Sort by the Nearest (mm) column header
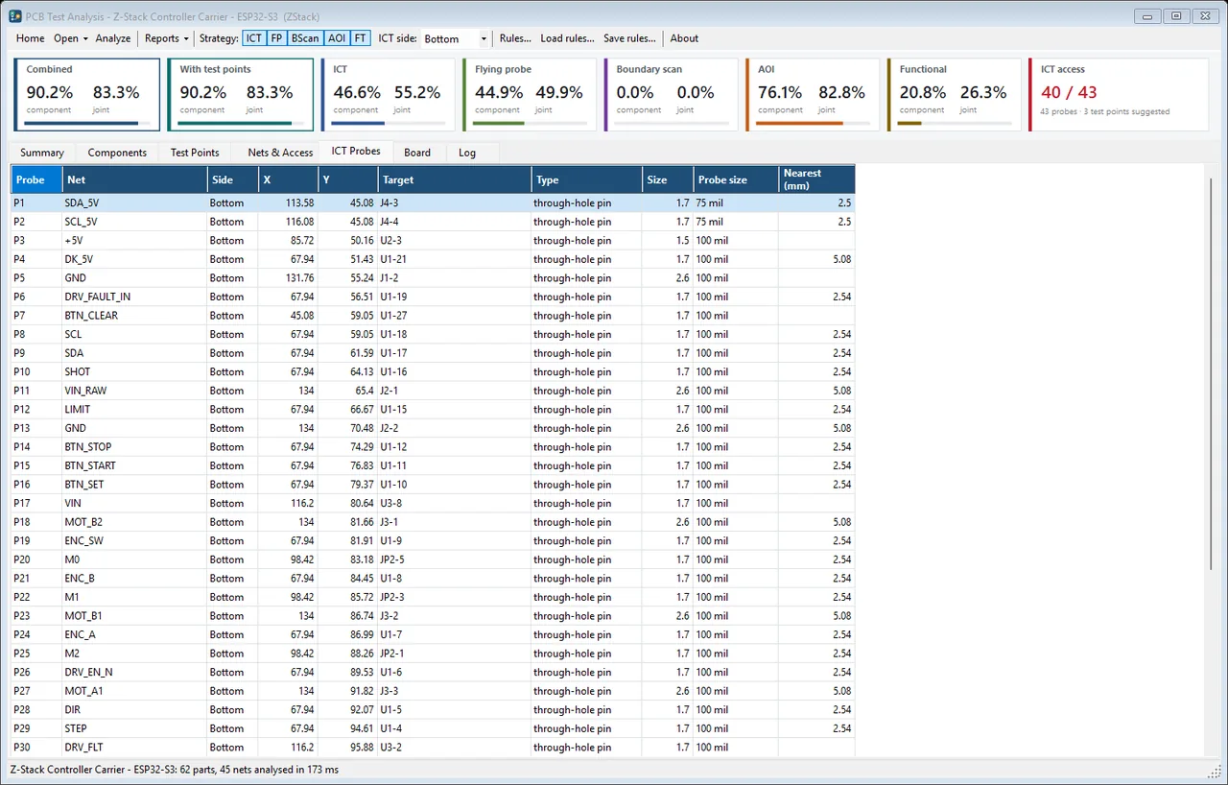Image resolution: width=1228 pixels, height=785 pixels. coord(816,179)
